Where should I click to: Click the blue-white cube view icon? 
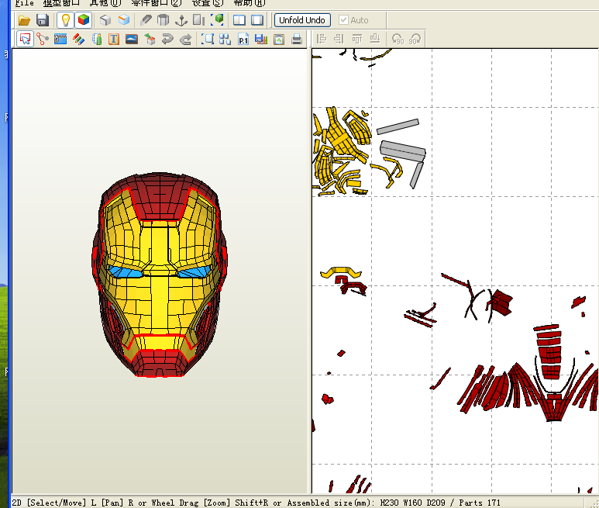coord(123,20)
